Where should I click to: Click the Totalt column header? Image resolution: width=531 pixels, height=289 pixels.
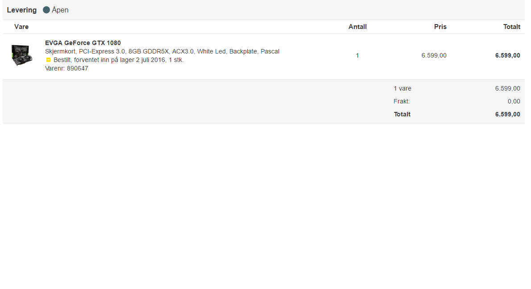coord(512,27)
